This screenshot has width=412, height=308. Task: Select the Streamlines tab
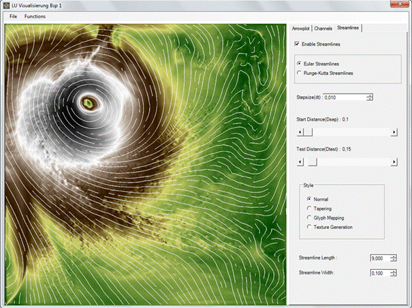(x=349, y=28)
